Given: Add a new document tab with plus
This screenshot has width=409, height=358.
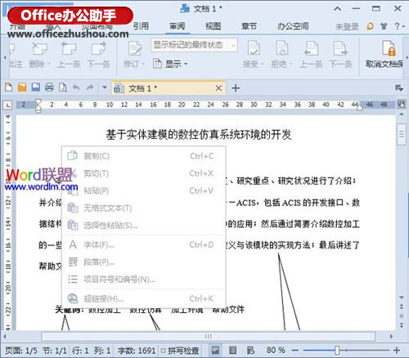Looking at the screenshot, I should (x=236, y=88).
